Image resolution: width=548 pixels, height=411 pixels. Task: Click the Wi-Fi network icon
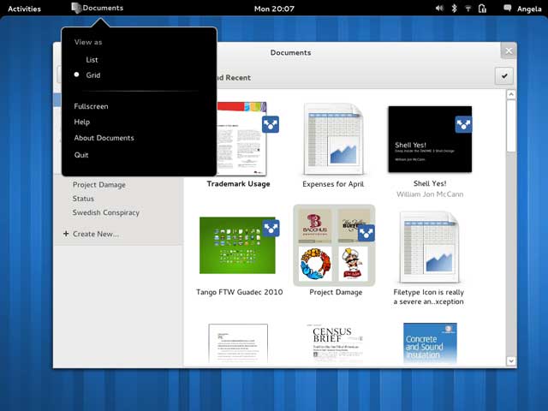pos(468,9)
